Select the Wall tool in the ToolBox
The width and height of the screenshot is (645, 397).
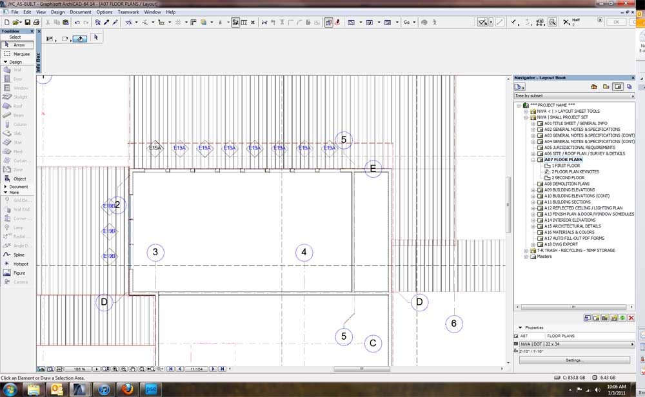(x=17, y=70)
